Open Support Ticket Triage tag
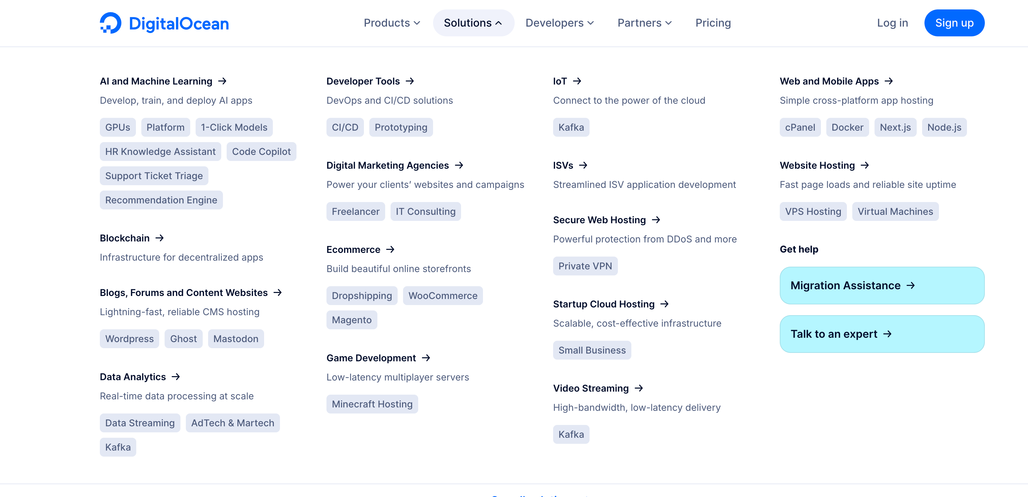 [x=154, y=176]
